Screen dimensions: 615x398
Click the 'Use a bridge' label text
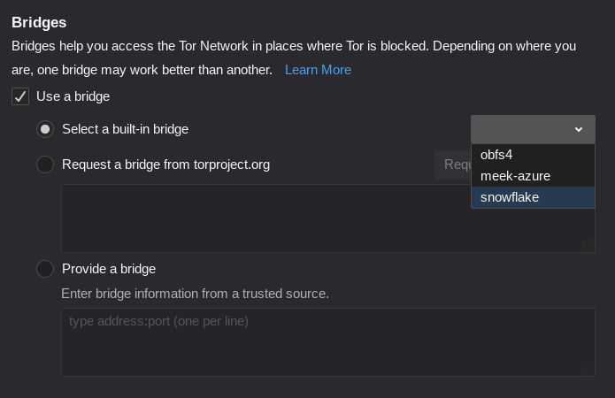click(x=73, y=96)
